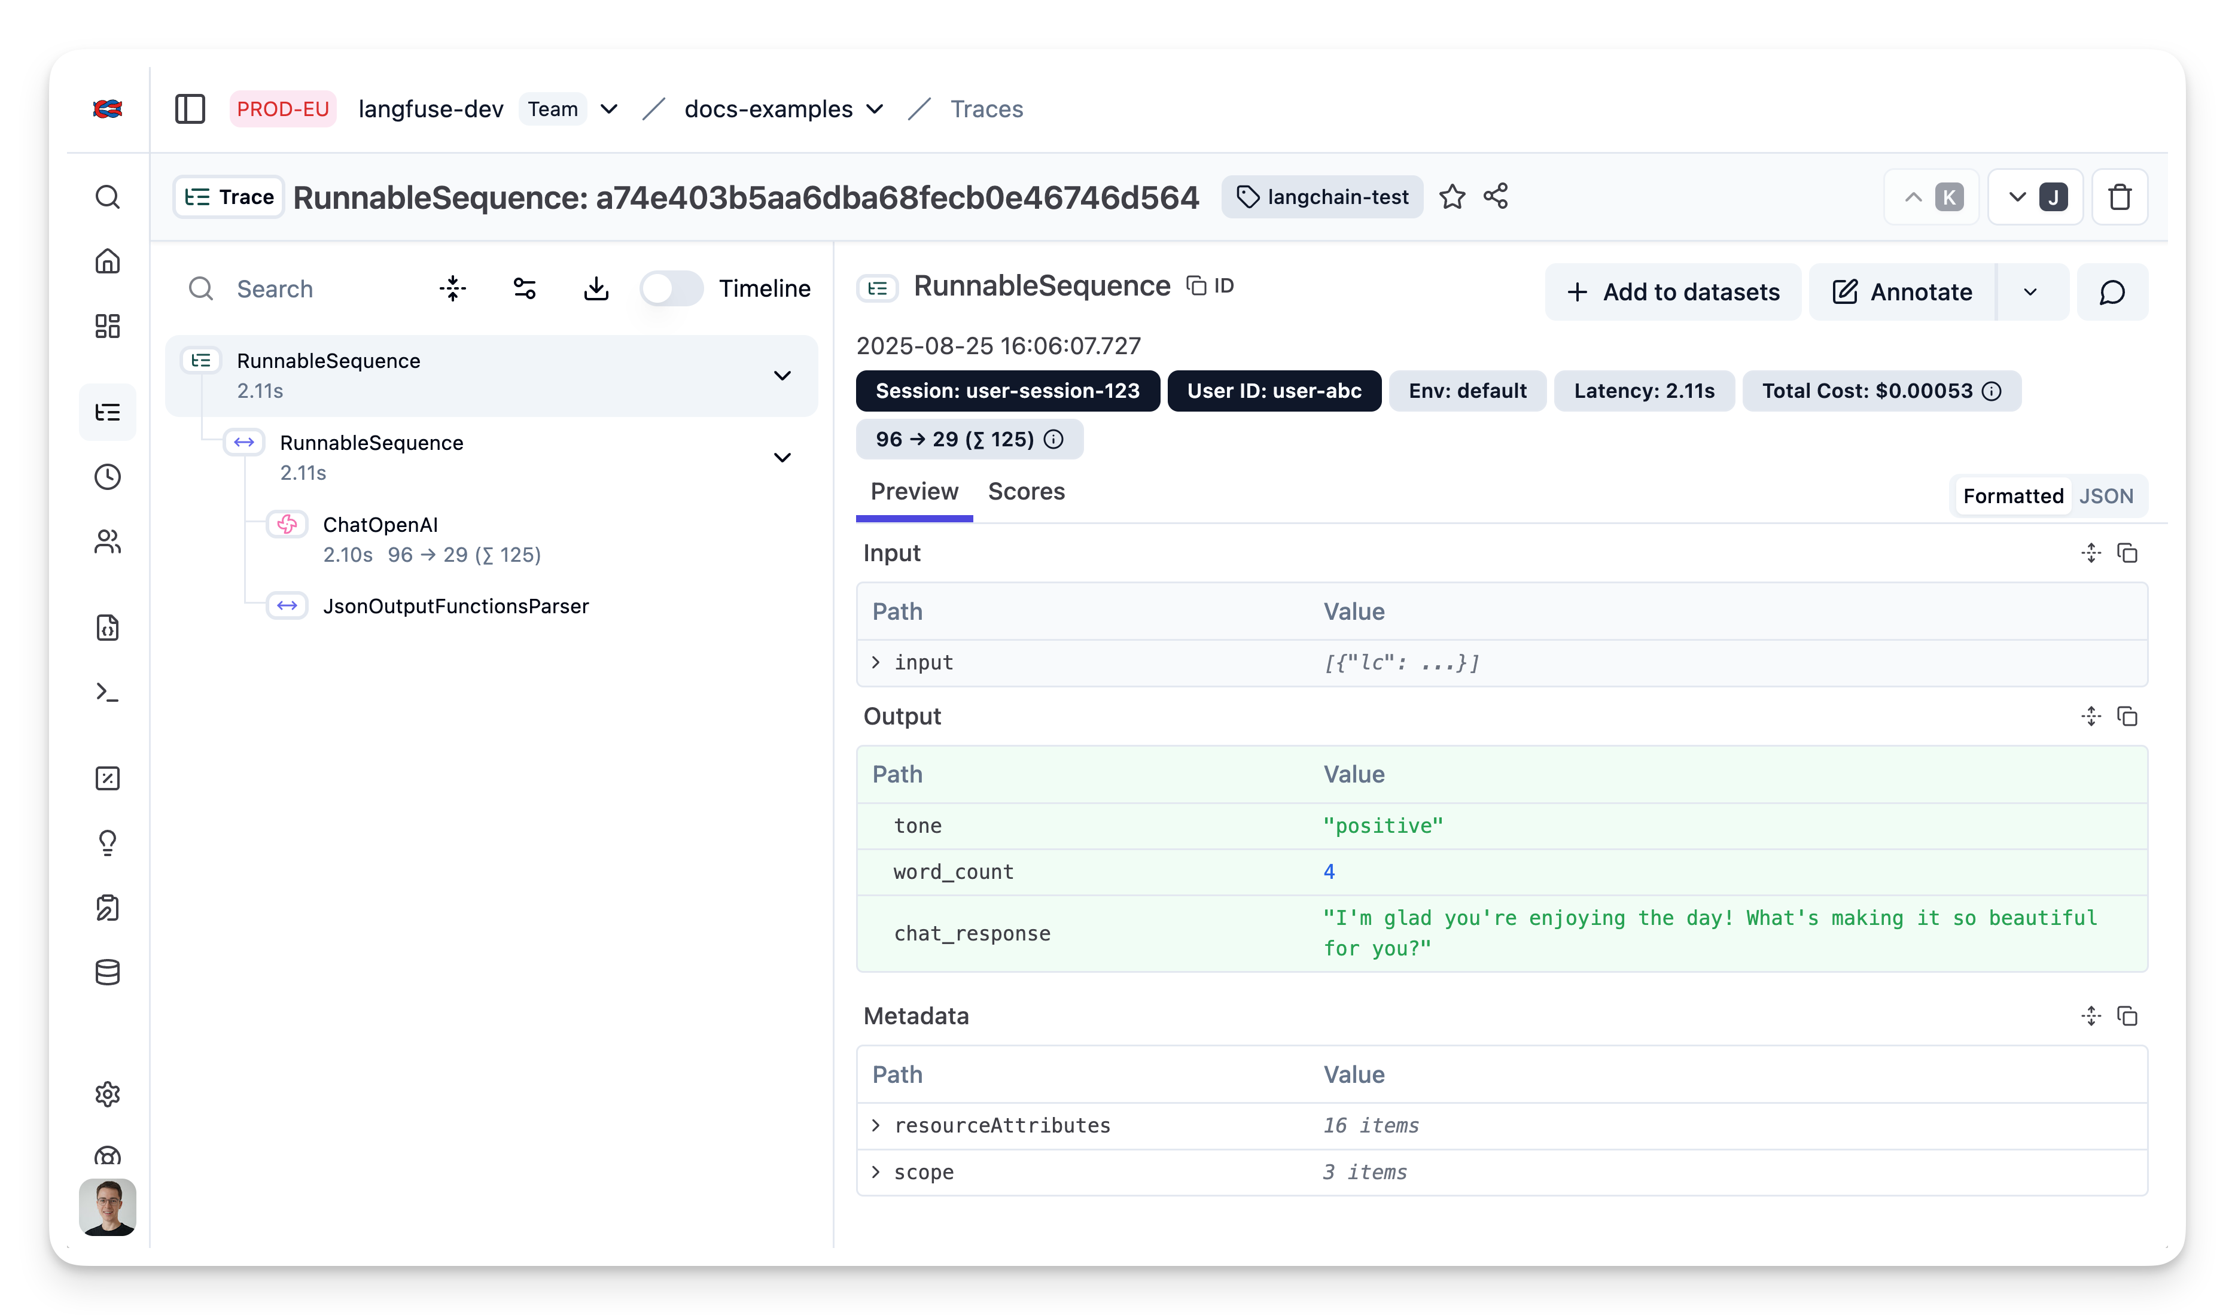The height and width of the screenshot is (1315, 2235).
Task: Star this trace to bookmark it
Action: point(1452,197)
